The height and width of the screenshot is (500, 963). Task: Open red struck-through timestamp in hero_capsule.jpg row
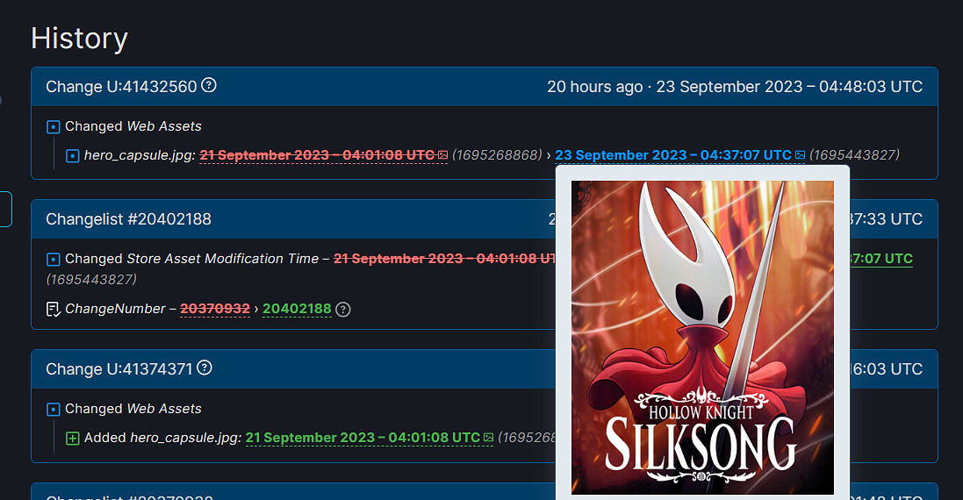[317, 155]
